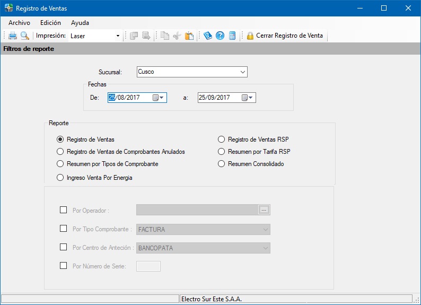Viewport: 421px width, 305px height.
Task: Select Registro de Ventas RSP radio button
Action: click(x=223, y=140)
